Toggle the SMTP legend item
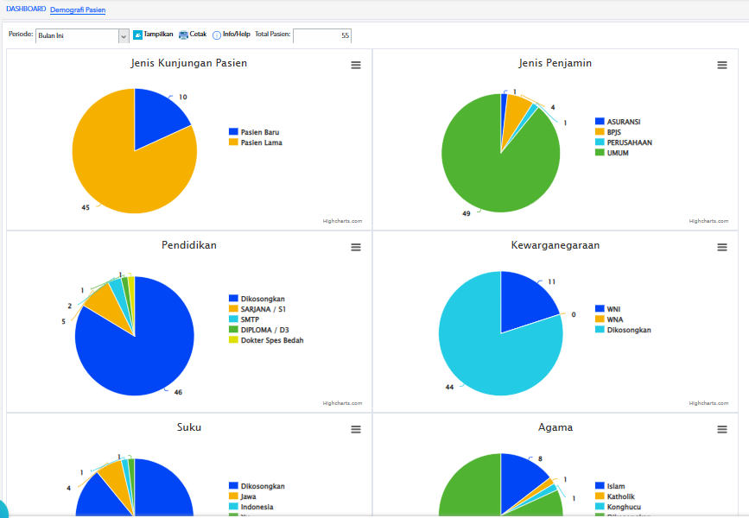 244,319
